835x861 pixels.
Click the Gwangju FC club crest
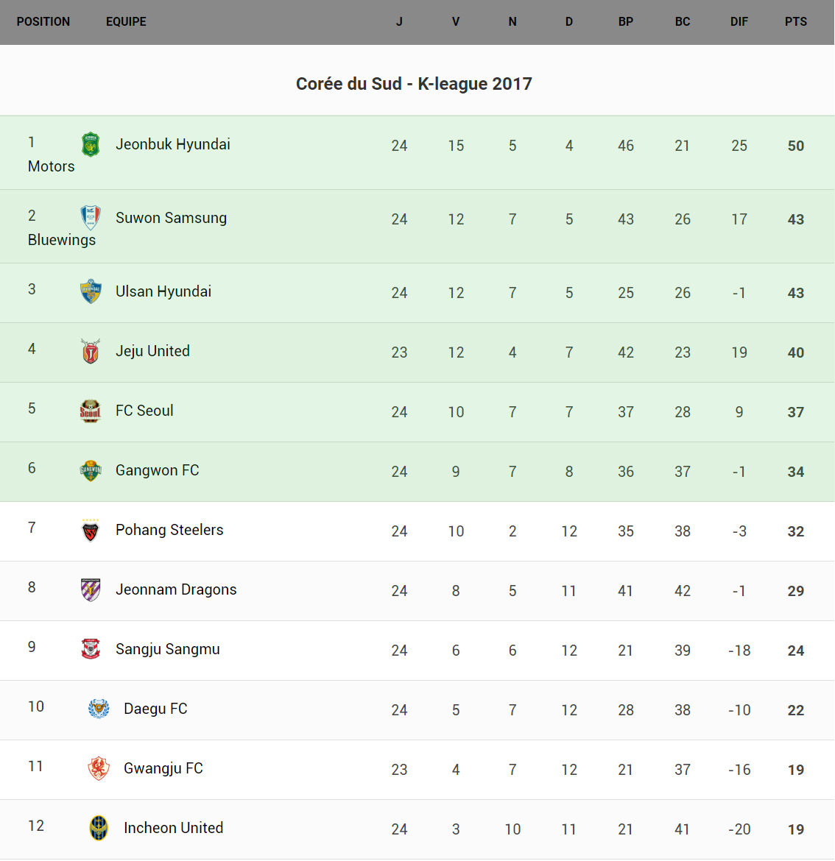[99, 768]
